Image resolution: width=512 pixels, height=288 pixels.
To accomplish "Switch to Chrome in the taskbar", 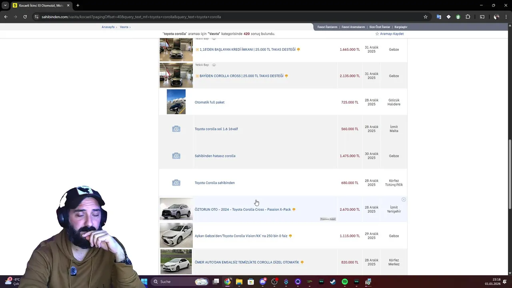I will coord(228,282).
